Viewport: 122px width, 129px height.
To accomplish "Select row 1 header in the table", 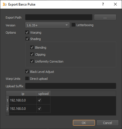I will 7,100.
